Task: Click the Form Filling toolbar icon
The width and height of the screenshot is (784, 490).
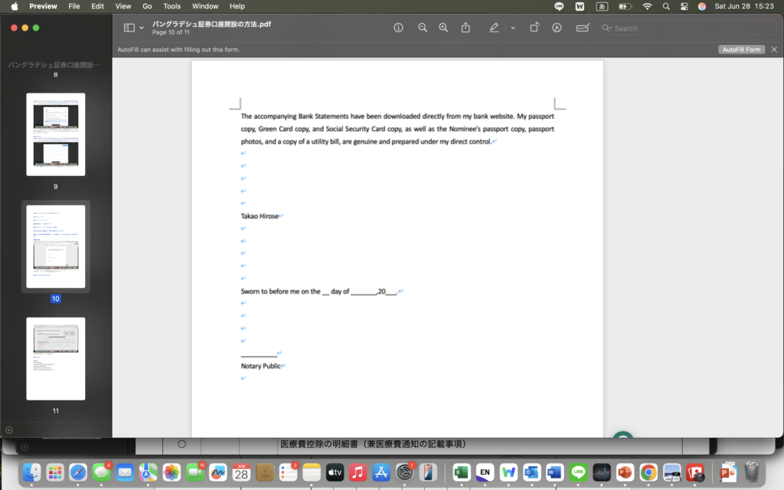Action: [x=583, y=28]
